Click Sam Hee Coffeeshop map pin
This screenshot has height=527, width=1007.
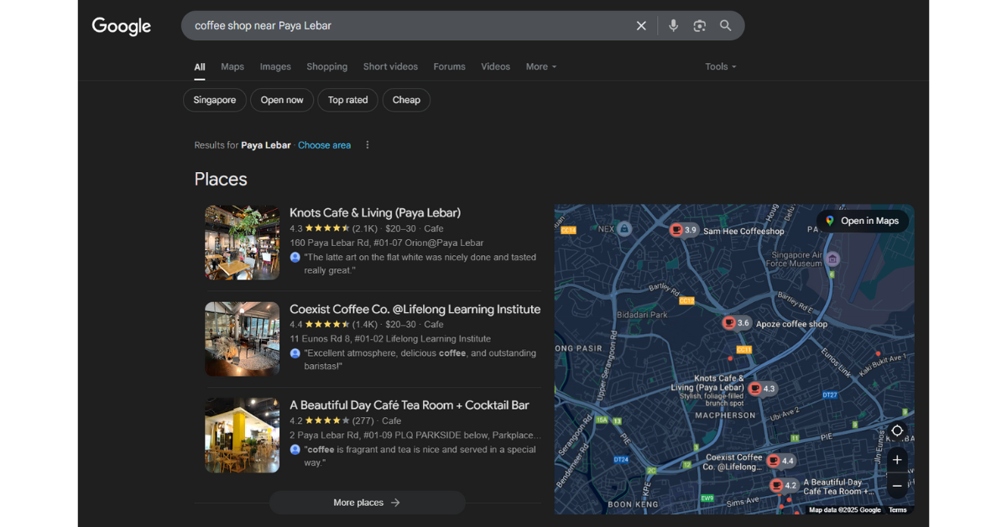pyautogui.click(x=677, y=230)
